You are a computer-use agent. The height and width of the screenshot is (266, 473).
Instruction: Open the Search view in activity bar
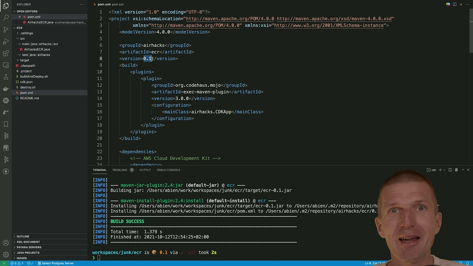coord(6,17)
